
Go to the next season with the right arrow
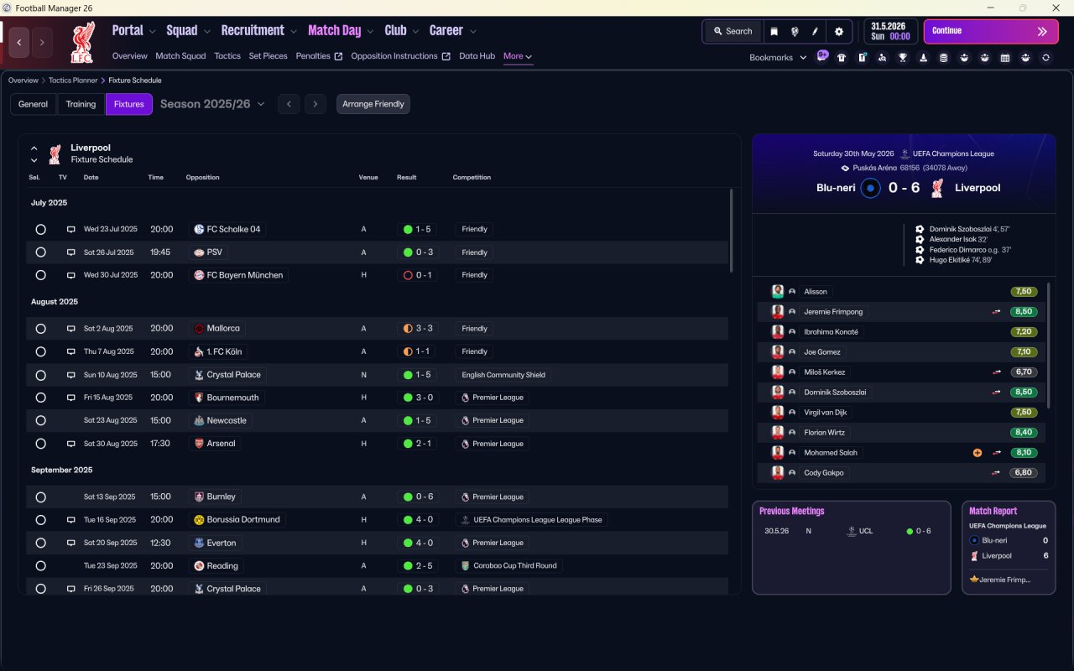pos(315,104)
